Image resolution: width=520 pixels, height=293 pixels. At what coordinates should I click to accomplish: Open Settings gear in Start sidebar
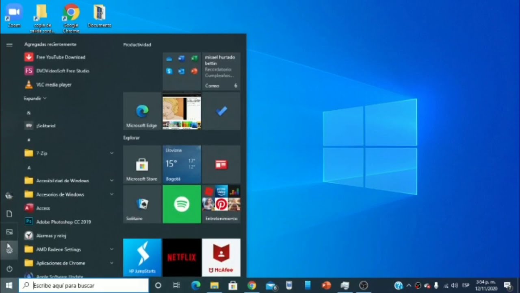pyautogui.click(x=9, y=250)
